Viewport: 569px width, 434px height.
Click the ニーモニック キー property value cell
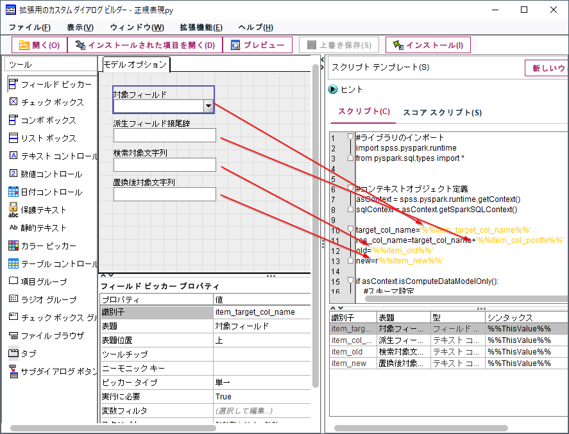click(x=262, y=369)
